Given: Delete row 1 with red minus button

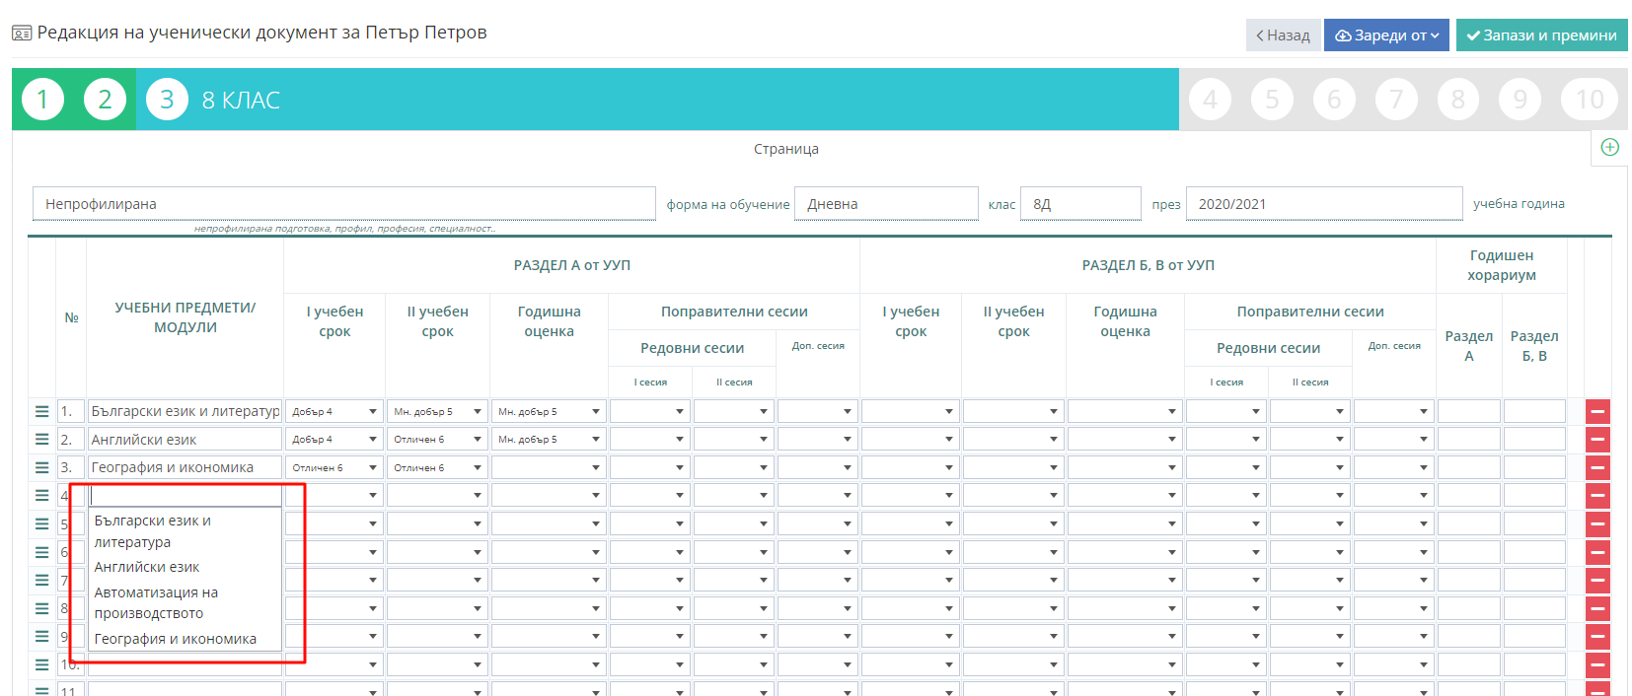Looking at the screenshot, I should pos(1597,412).
